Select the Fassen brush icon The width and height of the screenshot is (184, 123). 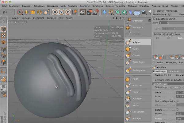click(128, 92)
